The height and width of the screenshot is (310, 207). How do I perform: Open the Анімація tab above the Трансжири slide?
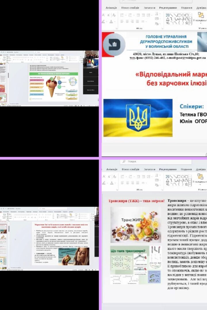click(112, 169)
